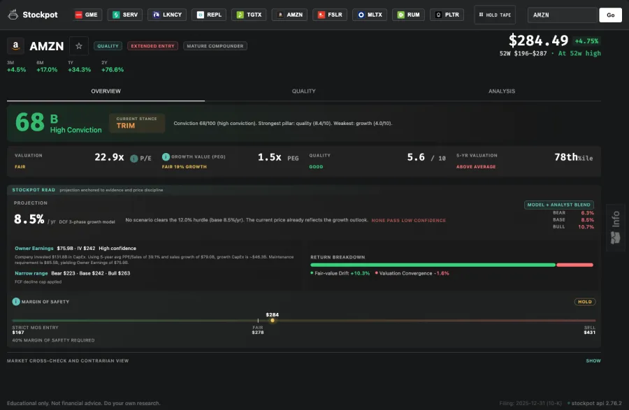Click the REPL logo icon

200,15
